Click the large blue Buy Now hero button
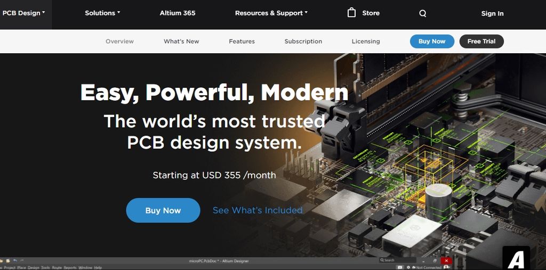This screenshot has height=270, width=546. pyautogui.click(x=163, y=210)
